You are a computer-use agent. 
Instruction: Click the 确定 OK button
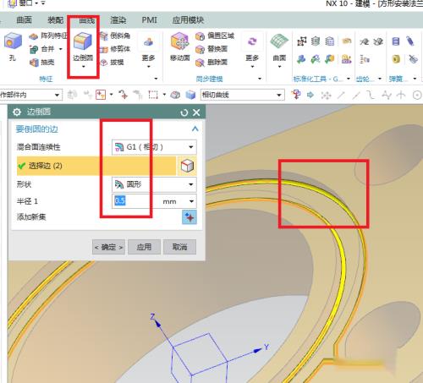[x=108, y=247]
